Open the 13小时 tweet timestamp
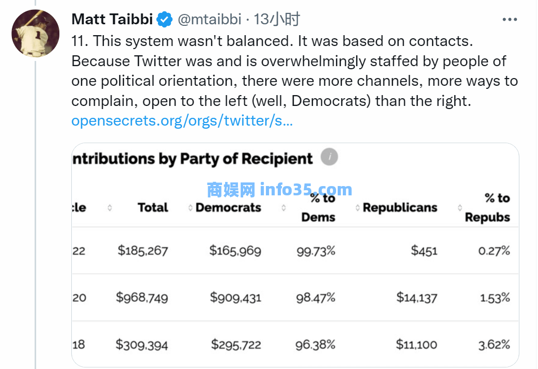538x369 pixels. coord(277,20)
